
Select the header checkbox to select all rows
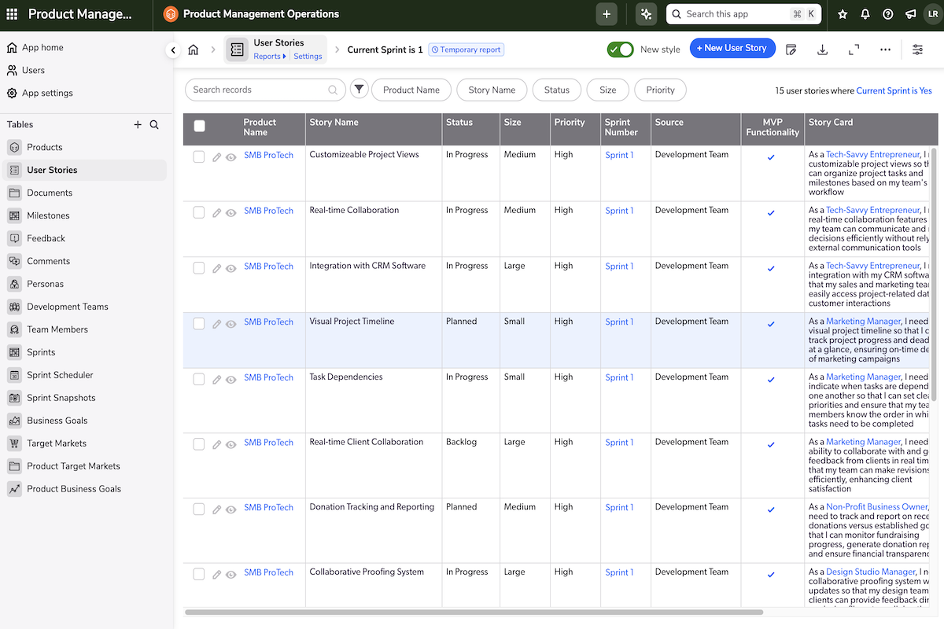coord(199,125)
